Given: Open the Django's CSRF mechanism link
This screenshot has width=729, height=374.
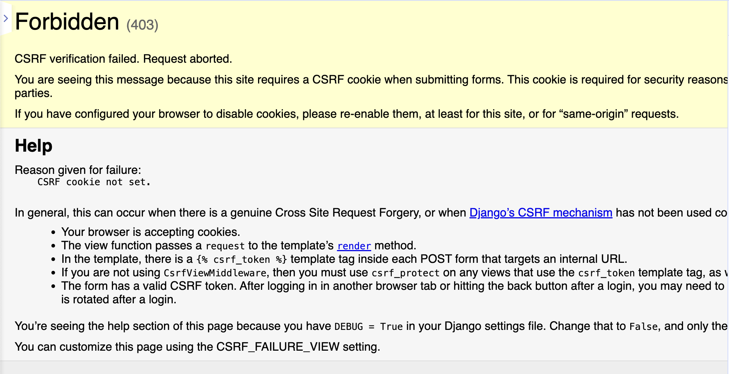Looking at the screenshot, I should (x=541, y=213).
